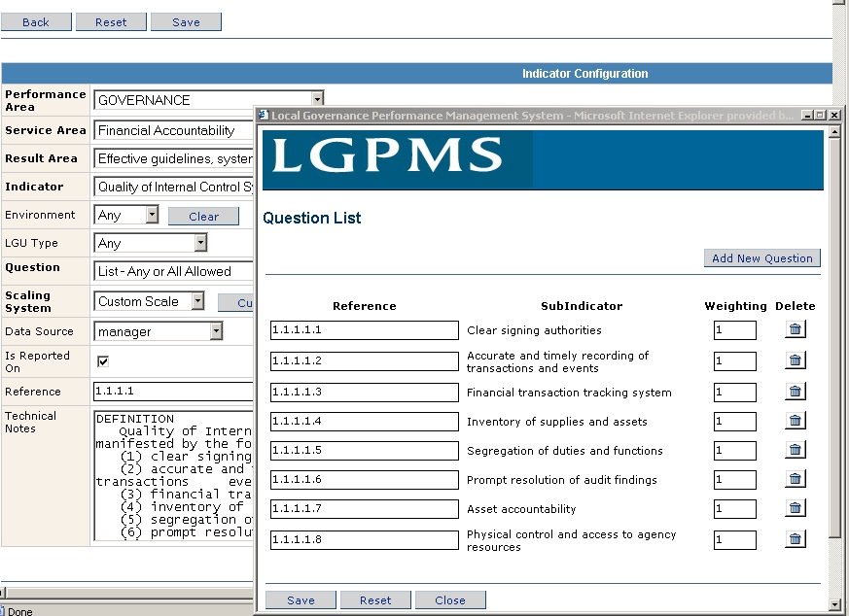Edit weighting for Asset accountability

click(735, 509)
